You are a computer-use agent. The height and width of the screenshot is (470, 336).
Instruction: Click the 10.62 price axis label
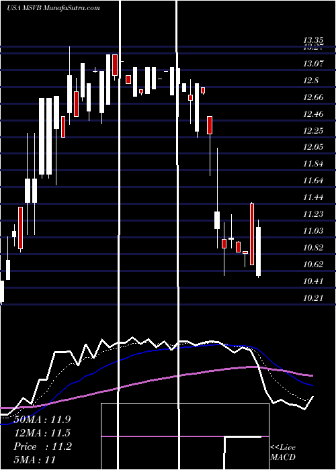[313, 265]
